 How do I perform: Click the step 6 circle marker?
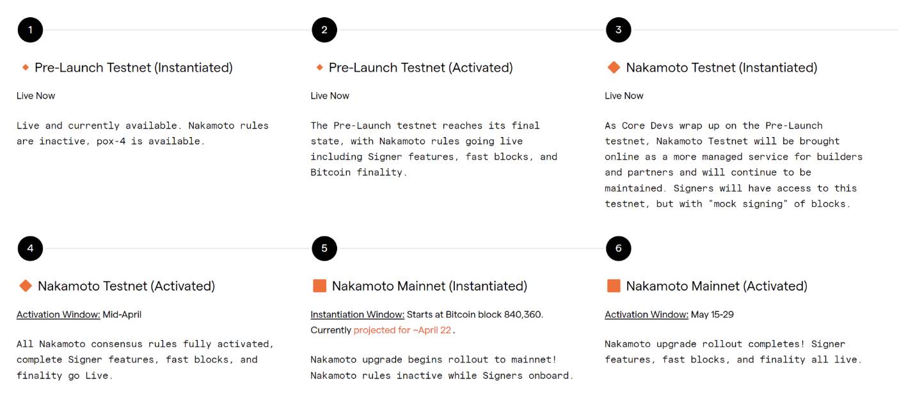pos(618,248)
